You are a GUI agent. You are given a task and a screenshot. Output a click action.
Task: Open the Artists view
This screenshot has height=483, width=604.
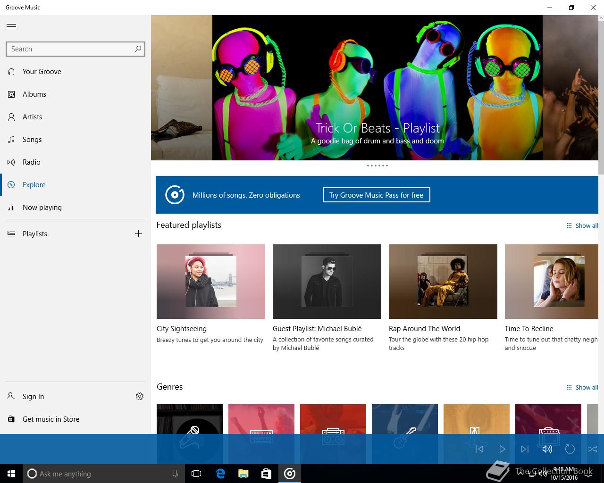click(x=75, y=117)
